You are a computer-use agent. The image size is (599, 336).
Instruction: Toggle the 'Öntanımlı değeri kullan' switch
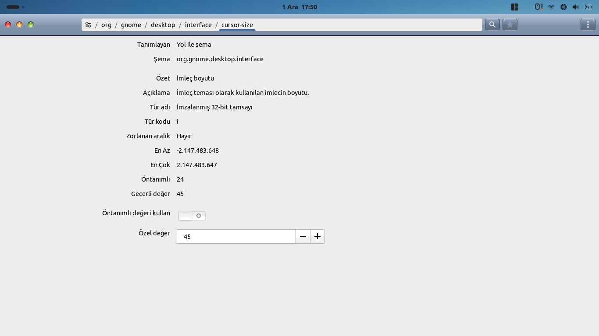[192, 216]
